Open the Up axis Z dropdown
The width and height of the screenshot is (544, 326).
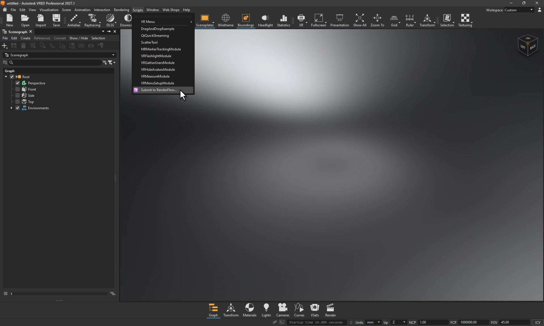click(399, 322)
